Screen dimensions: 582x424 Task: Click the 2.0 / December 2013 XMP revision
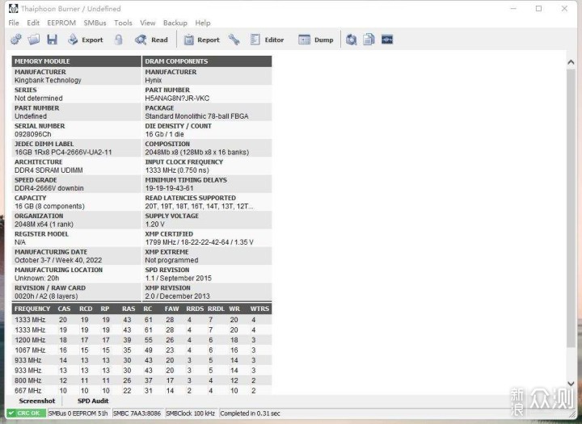[177, 296]
